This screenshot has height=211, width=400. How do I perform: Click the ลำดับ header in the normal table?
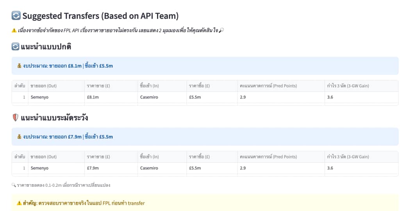click(20, 86)
